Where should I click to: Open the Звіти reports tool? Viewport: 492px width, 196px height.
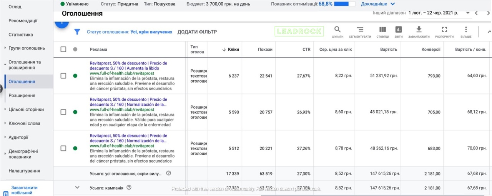(399, 32)
